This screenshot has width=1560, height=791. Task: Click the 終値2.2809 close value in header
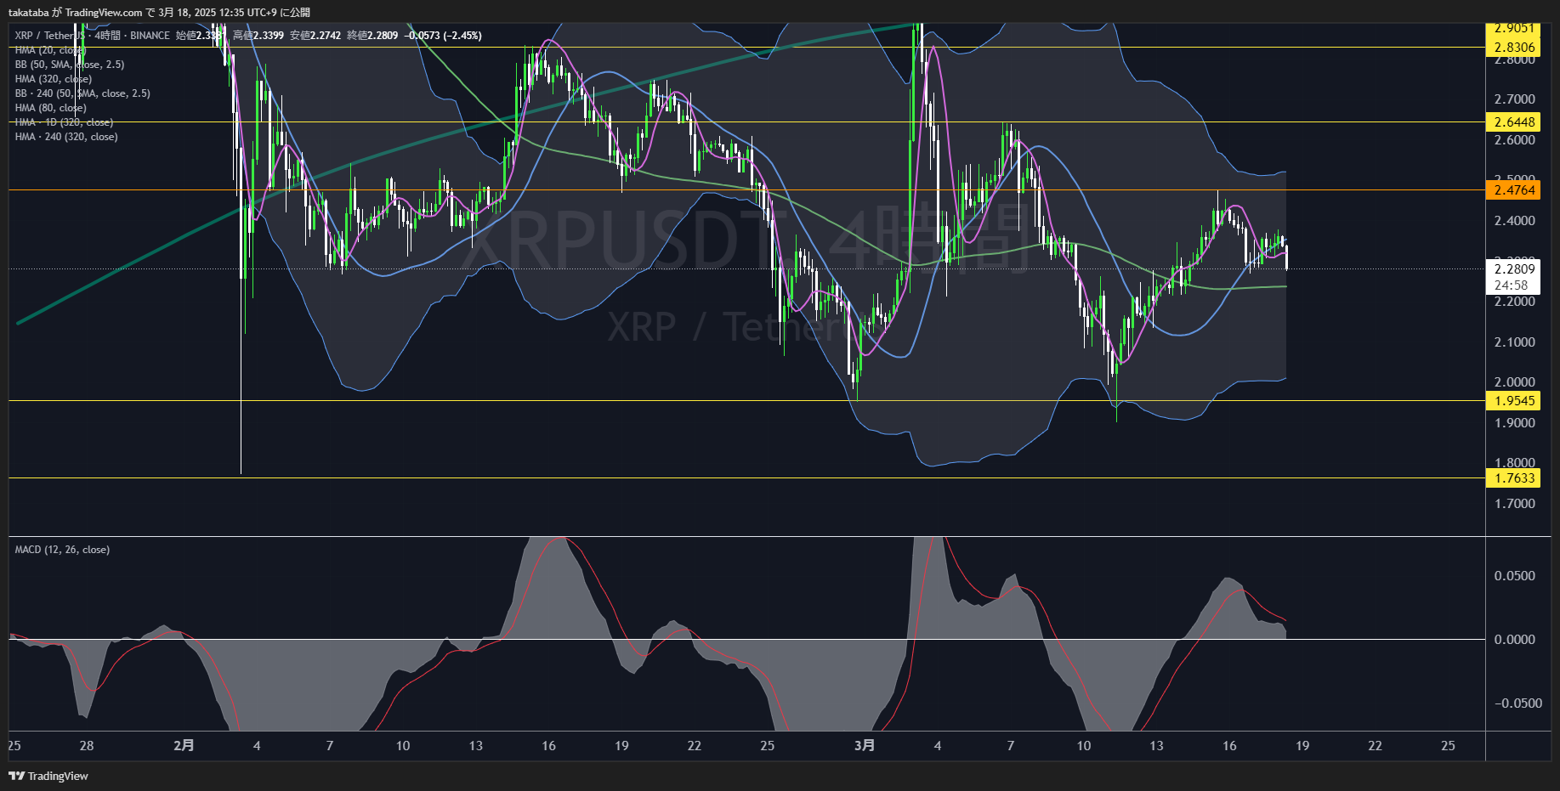point(372,36)
